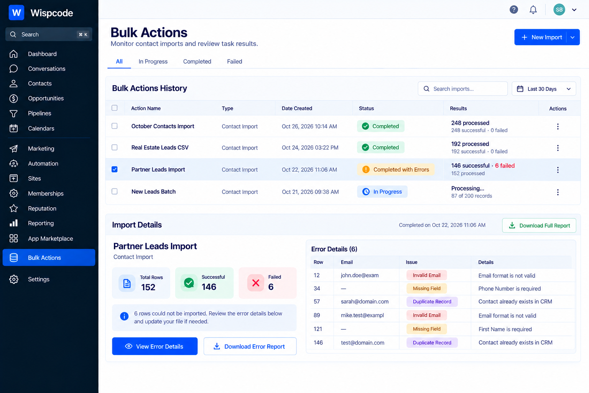
Task: Switch to the All tab
Action: click(119, 61)
